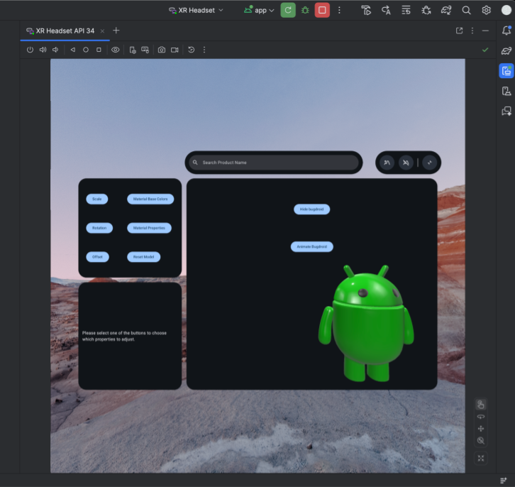This screenshot has width=515, height=487.
Task: Add a new device tab with plus
Action: (x=116, y=31)
